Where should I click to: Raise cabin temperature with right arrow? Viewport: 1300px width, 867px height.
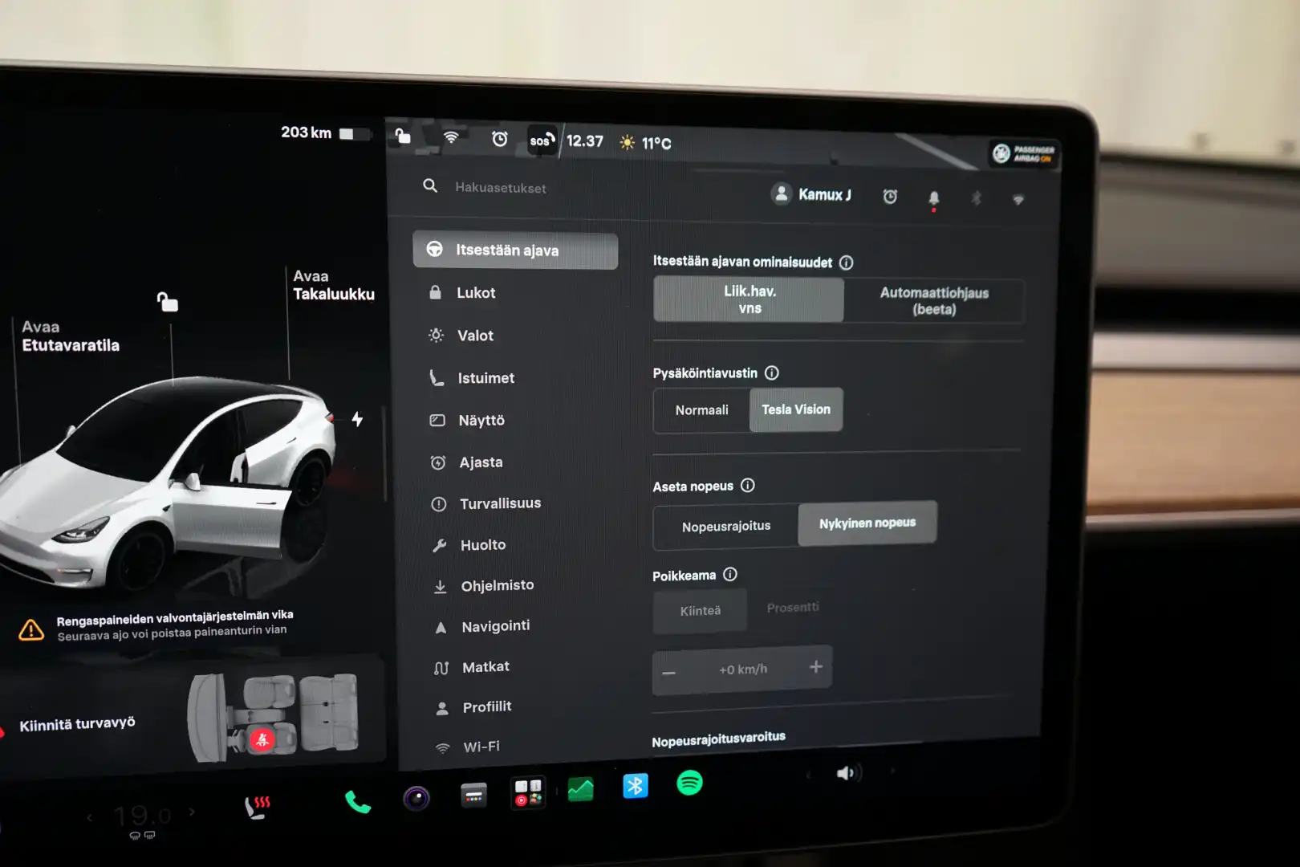point(192,812)
